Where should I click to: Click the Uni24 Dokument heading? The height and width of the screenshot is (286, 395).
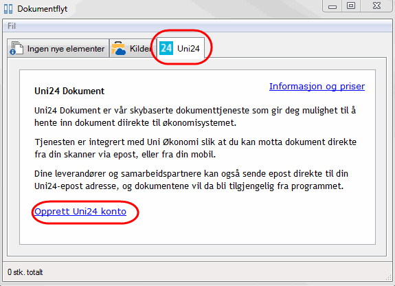coord(69,91)
